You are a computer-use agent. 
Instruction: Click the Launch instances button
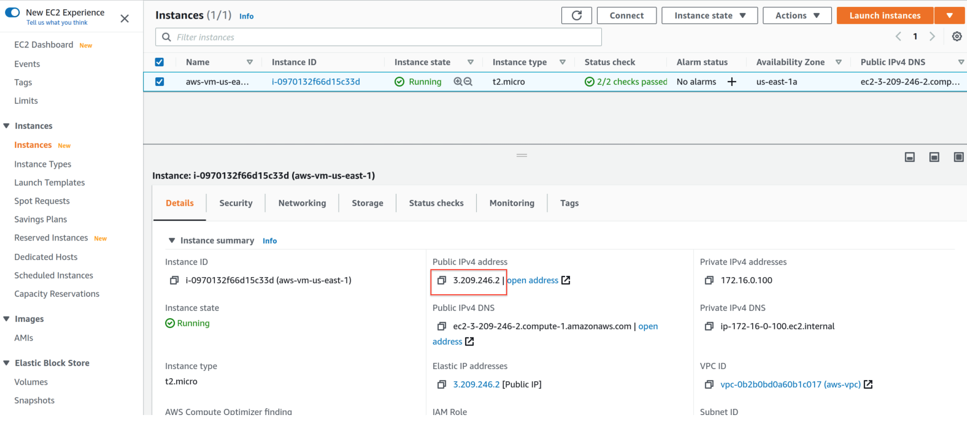(885, 16)
